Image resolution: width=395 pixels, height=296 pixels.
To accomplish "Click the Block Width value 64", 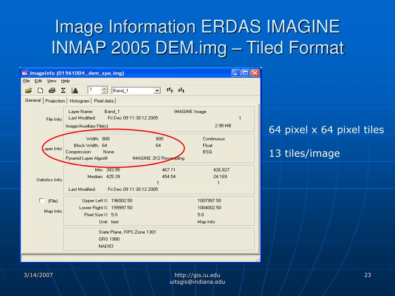I will [105, 145].
